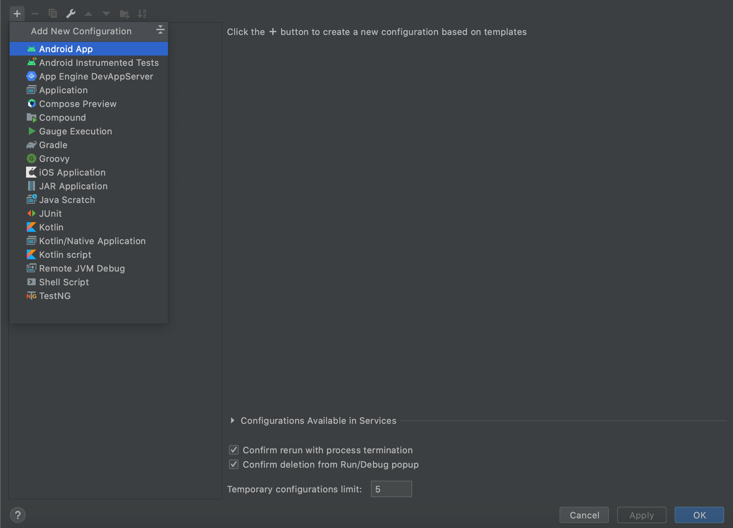Viewport: 733px width, 528px height.
Task: Click the Temporary configurations limit field
Action: coord(391,489)
